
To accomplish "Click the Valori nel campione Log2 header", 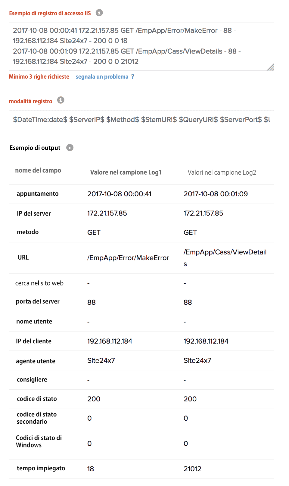I will click(222, 173).
